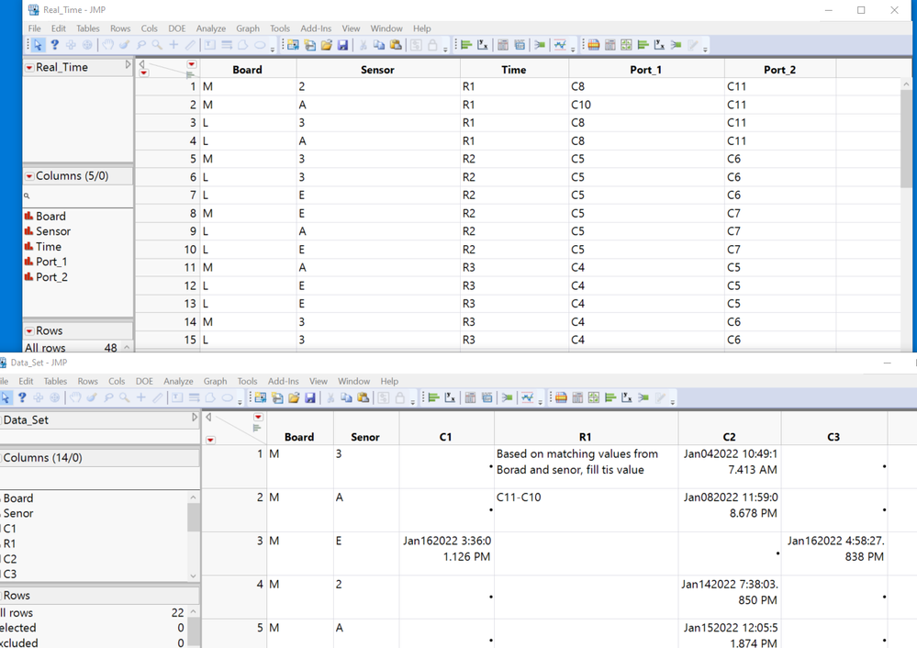This screenshot has width=917, height=648.
Task: Click the Paste icon in Data_Set toolbar
Action: coord(363,397)
